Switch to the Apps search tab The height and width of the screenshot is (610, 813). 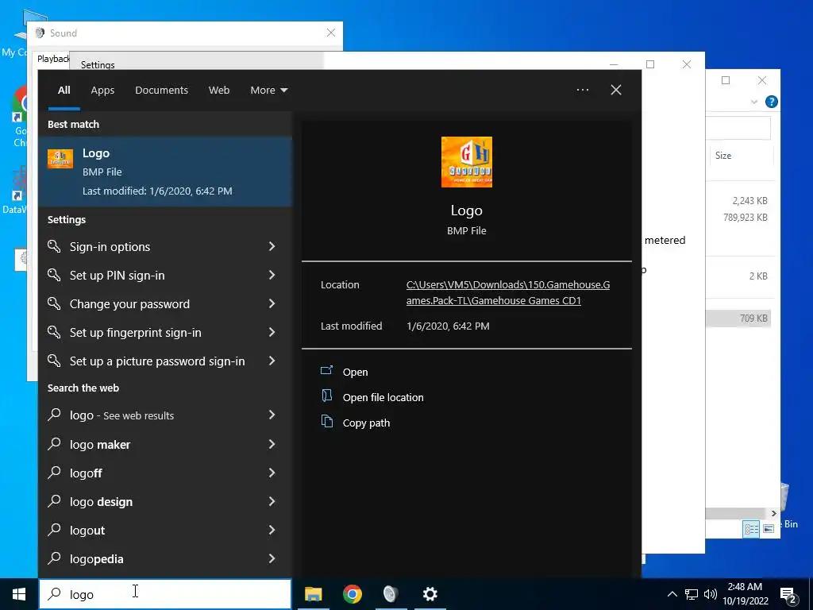pyautogui.click(x=102, y=91)
